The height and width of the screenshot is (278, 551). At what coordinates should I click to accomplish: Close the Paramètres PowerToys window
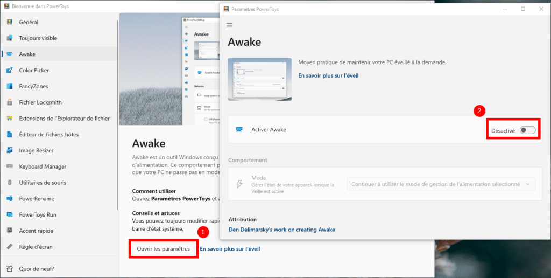541,9
